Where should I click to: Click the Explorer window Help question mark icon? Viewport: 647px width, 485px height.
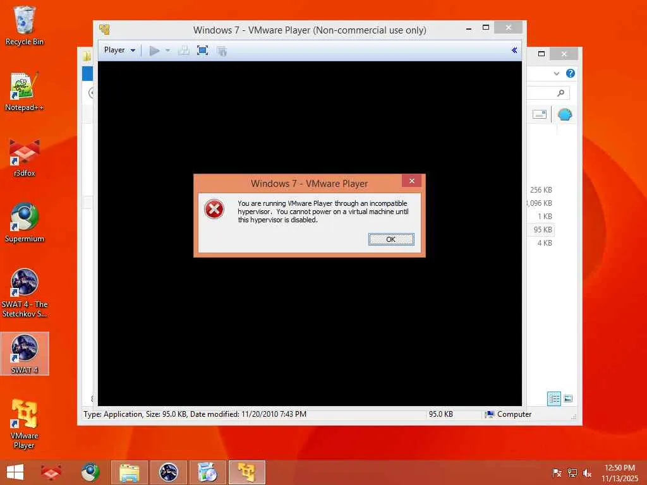pyautogui.click(x=571, y=73)
